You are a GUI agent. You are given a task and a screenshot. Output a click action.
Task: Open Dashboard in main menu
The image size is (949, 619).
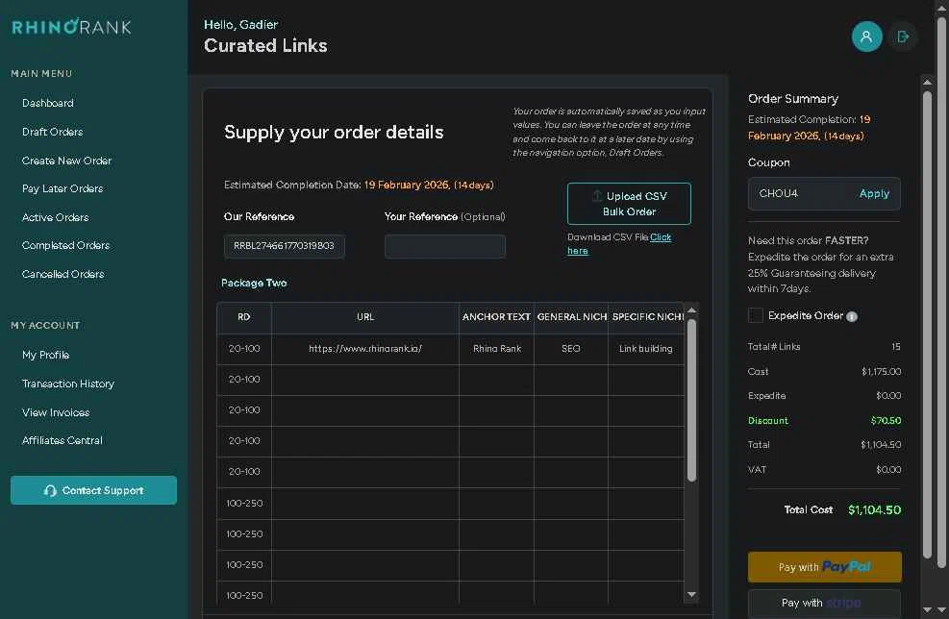click(48, 103)
